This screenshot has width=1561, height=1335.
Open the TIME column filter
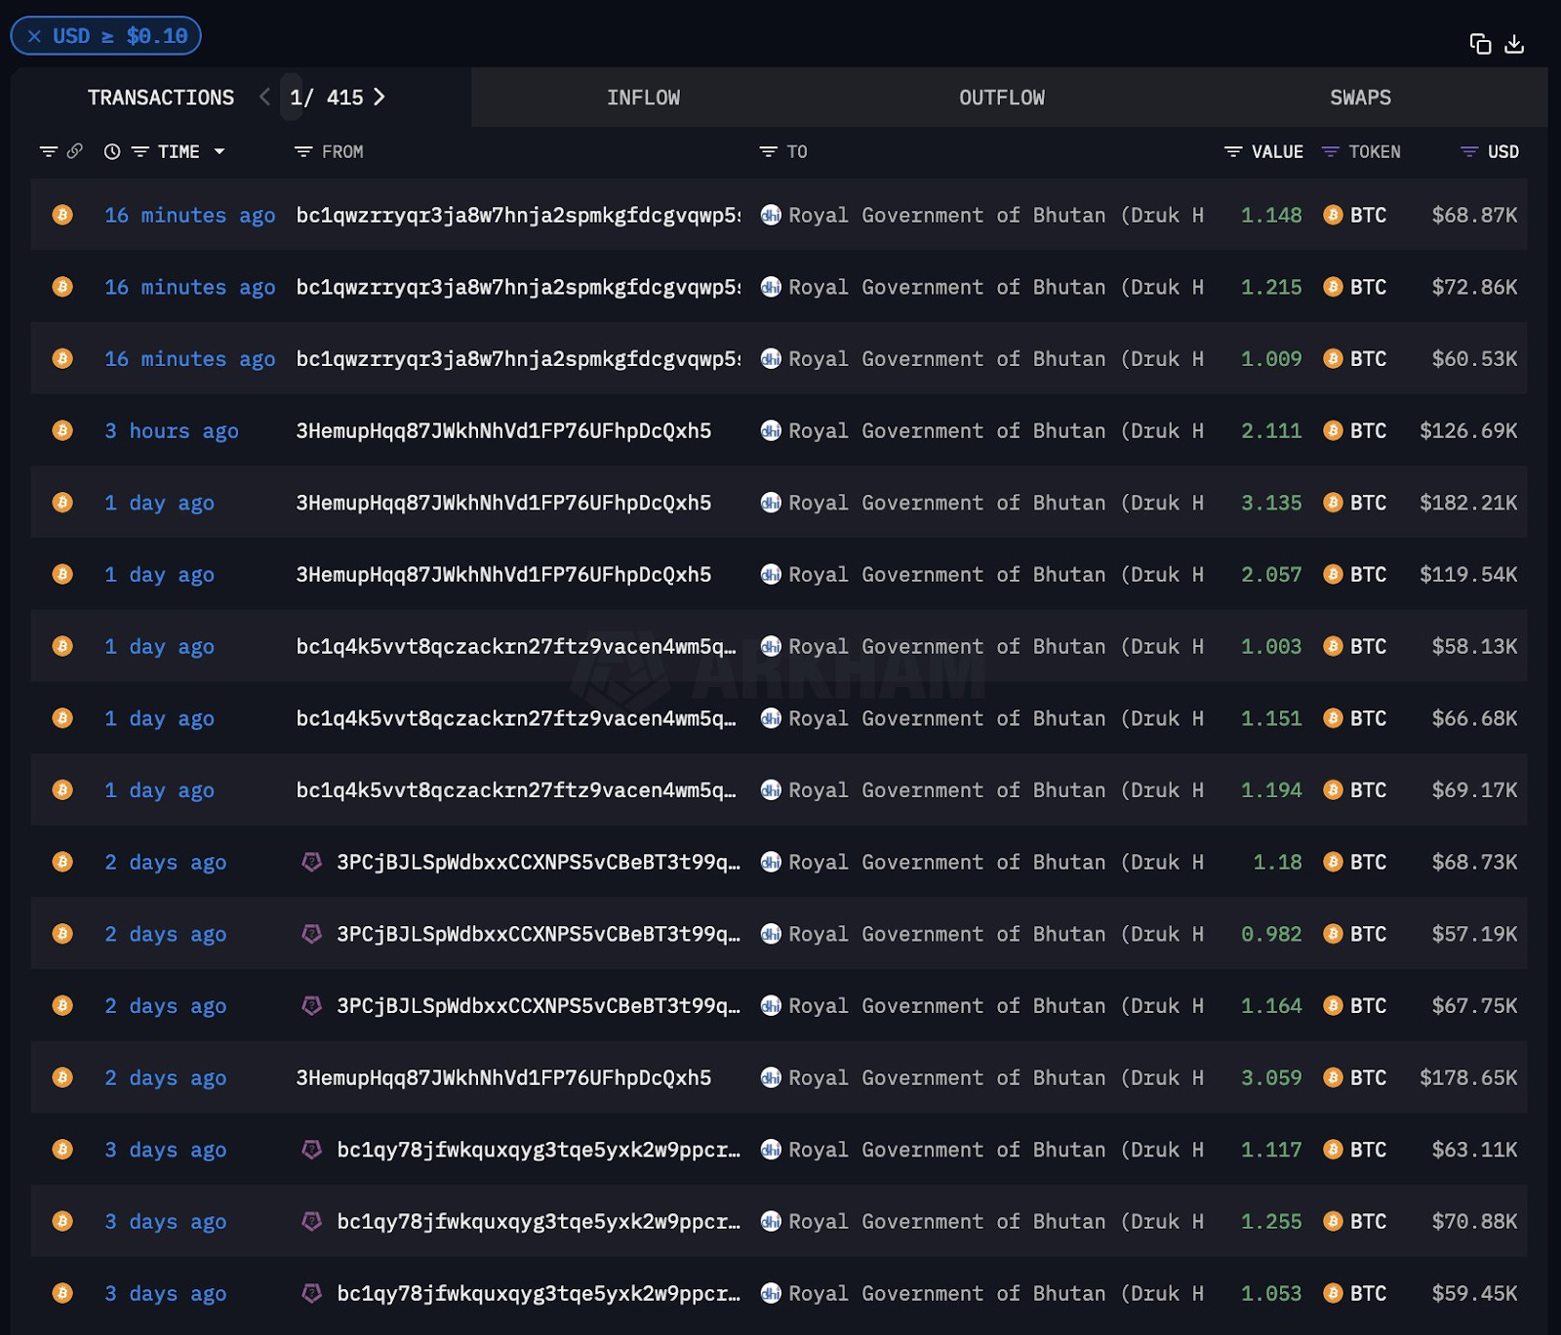point(140,151)
